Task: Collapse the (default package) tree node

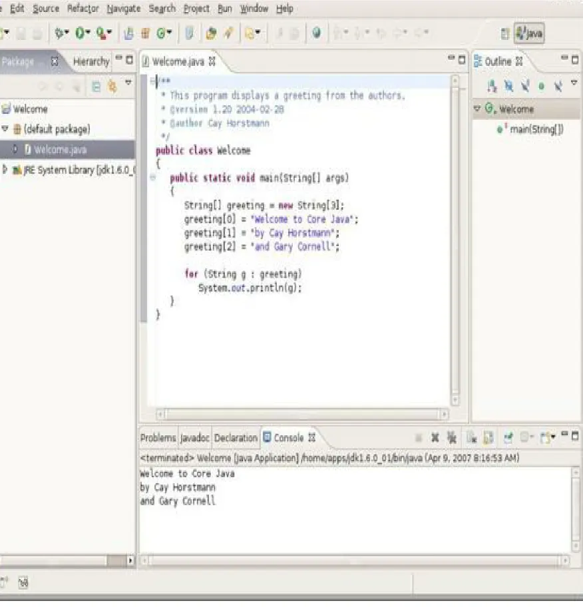Action: 5,128
